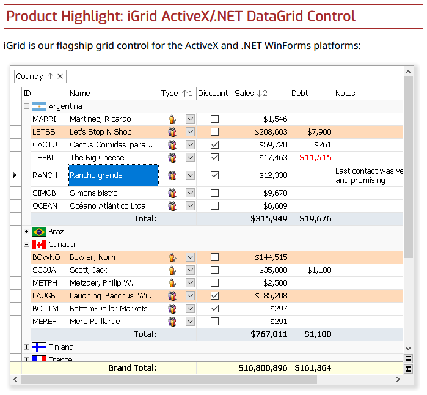Click the Brazil flag icon
The height and width of the screenshot is (395, 427).
click(x=39, y=232)
